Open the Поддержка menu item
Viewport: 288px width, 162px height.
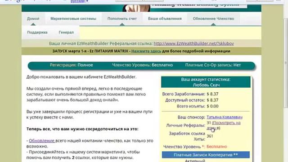tap(37, 32)
